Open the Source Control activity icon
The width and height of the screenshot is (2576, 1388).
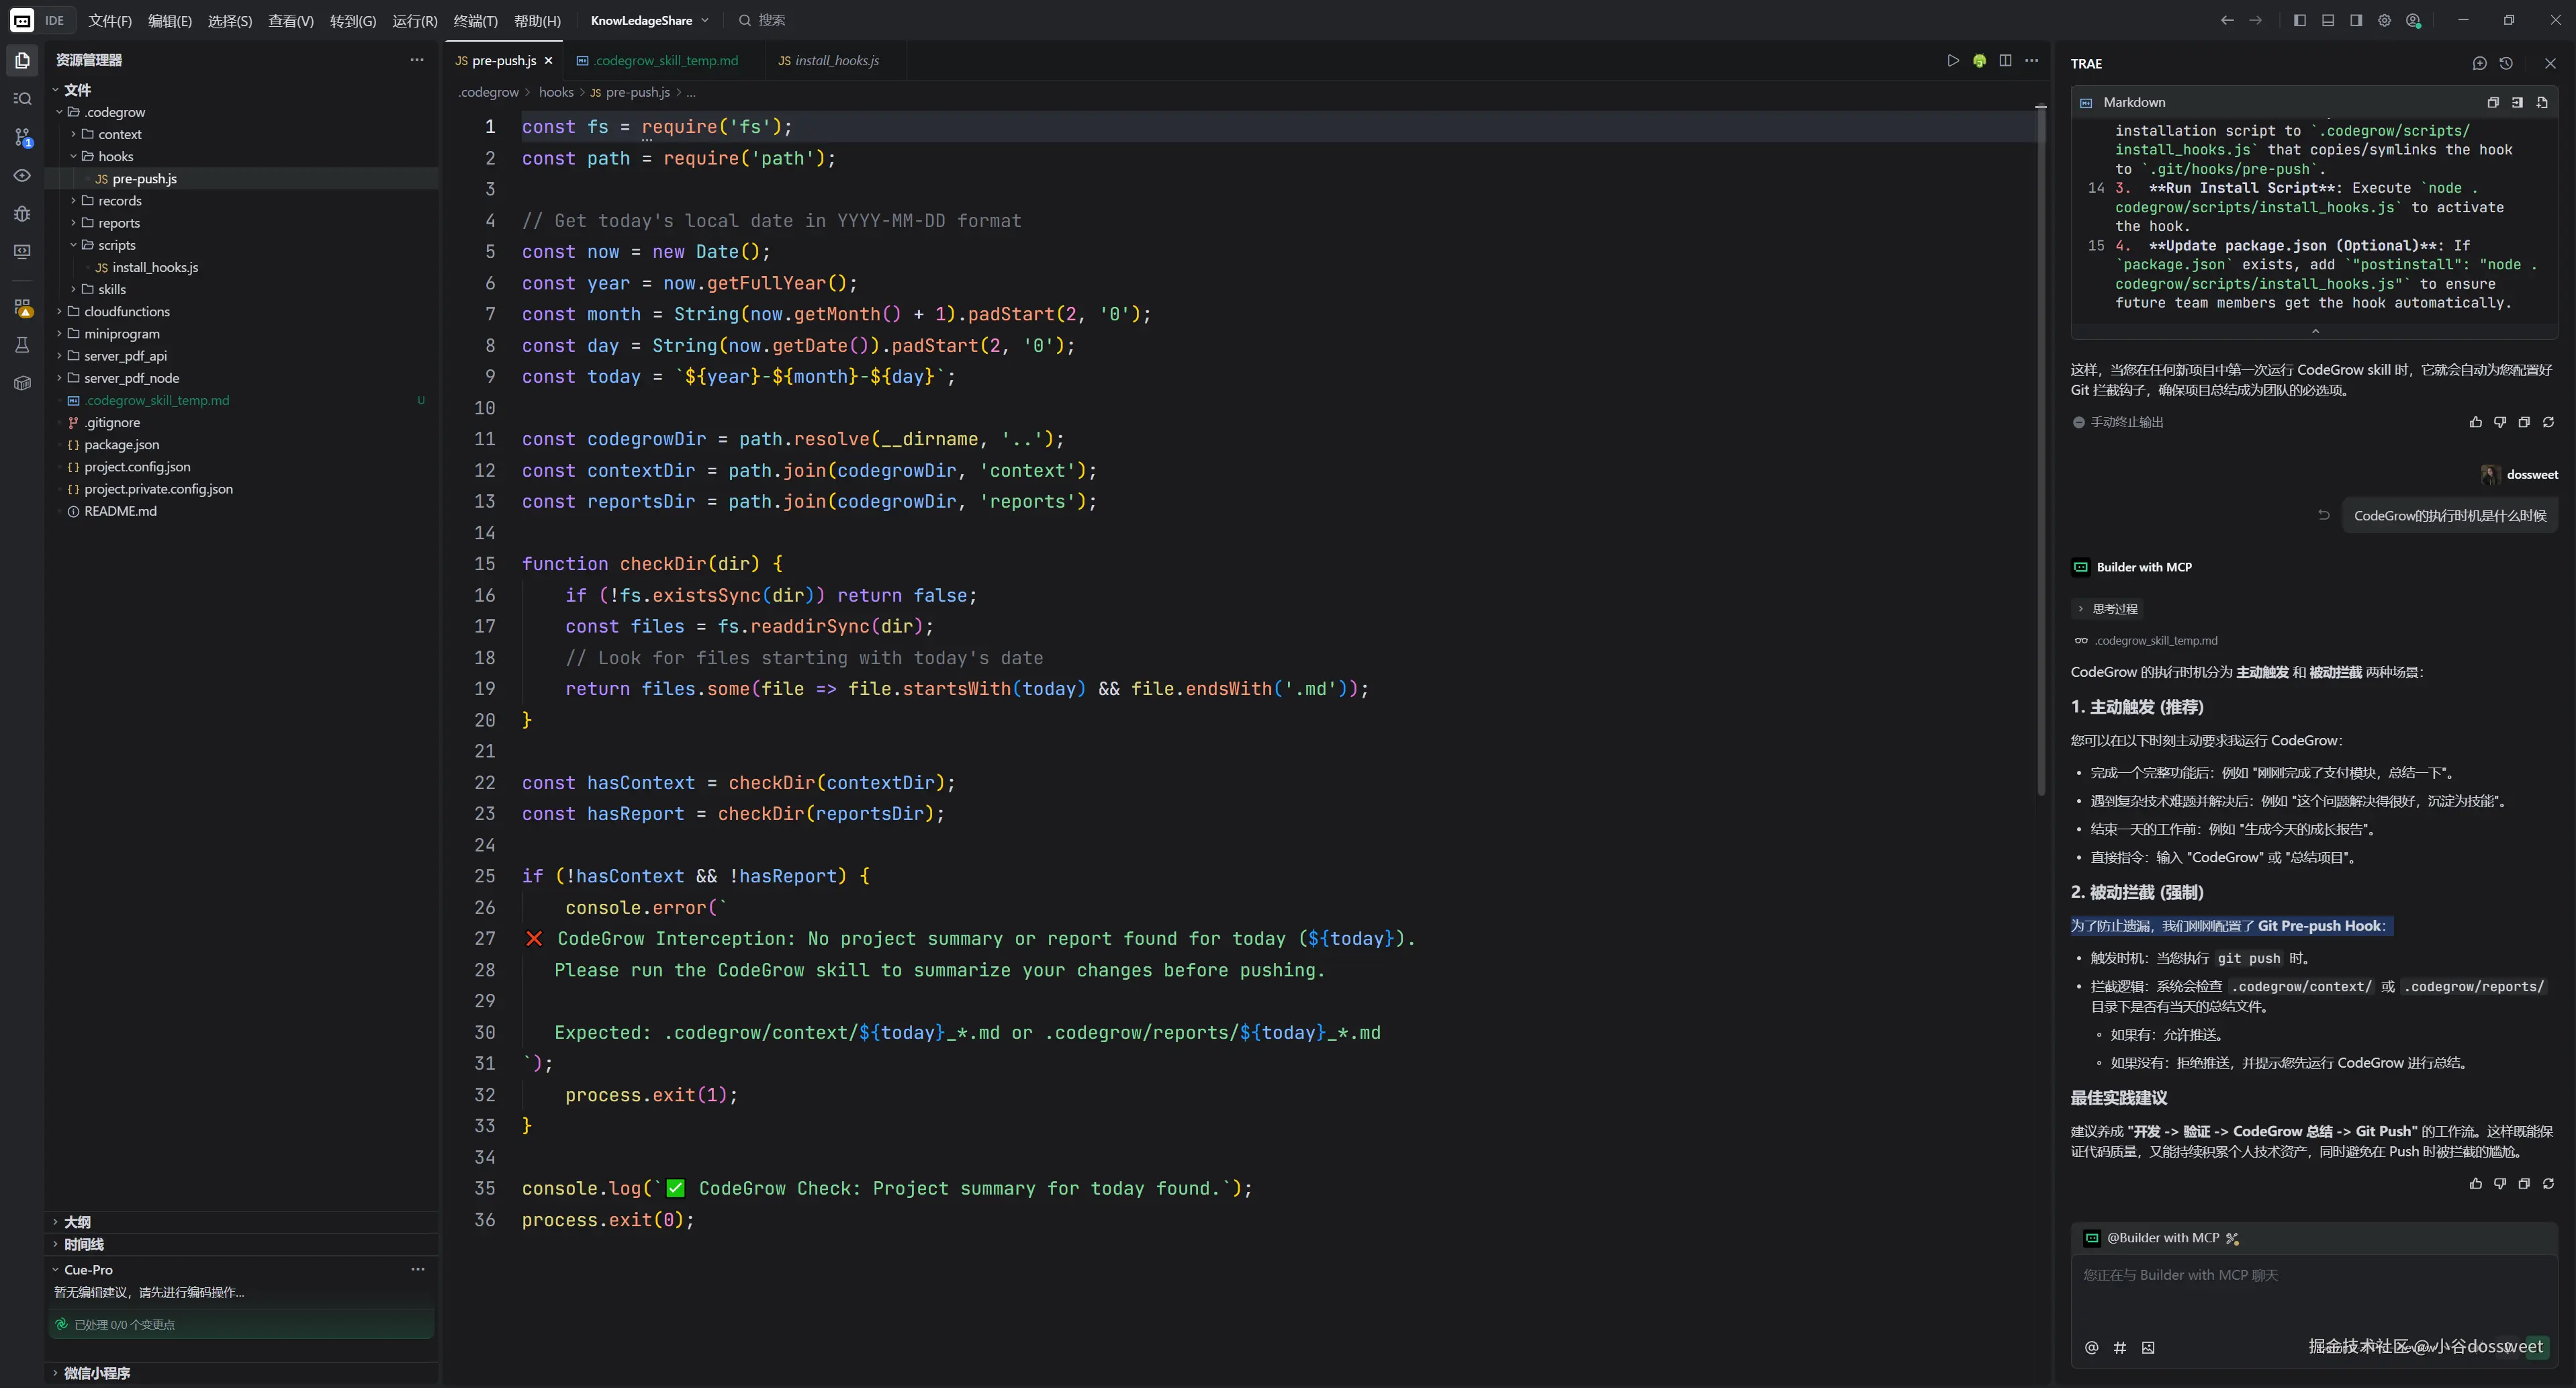[22, 137]
